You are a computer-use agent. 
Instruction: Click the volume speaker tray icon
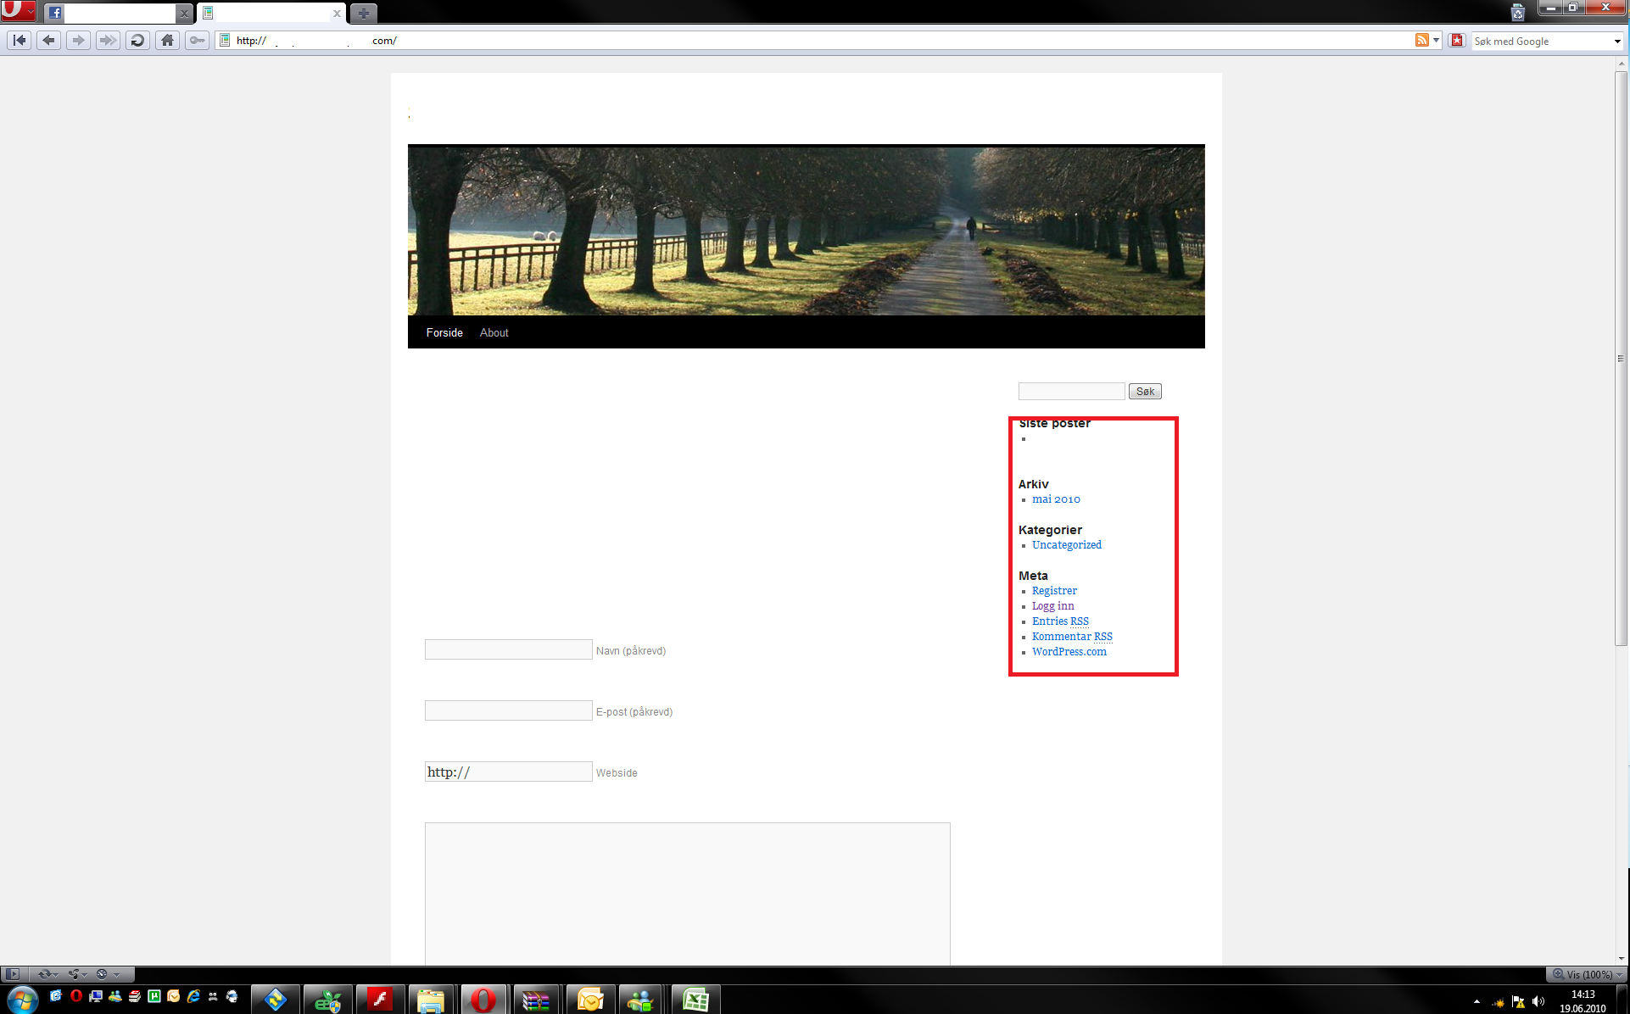(1538, 1001)
